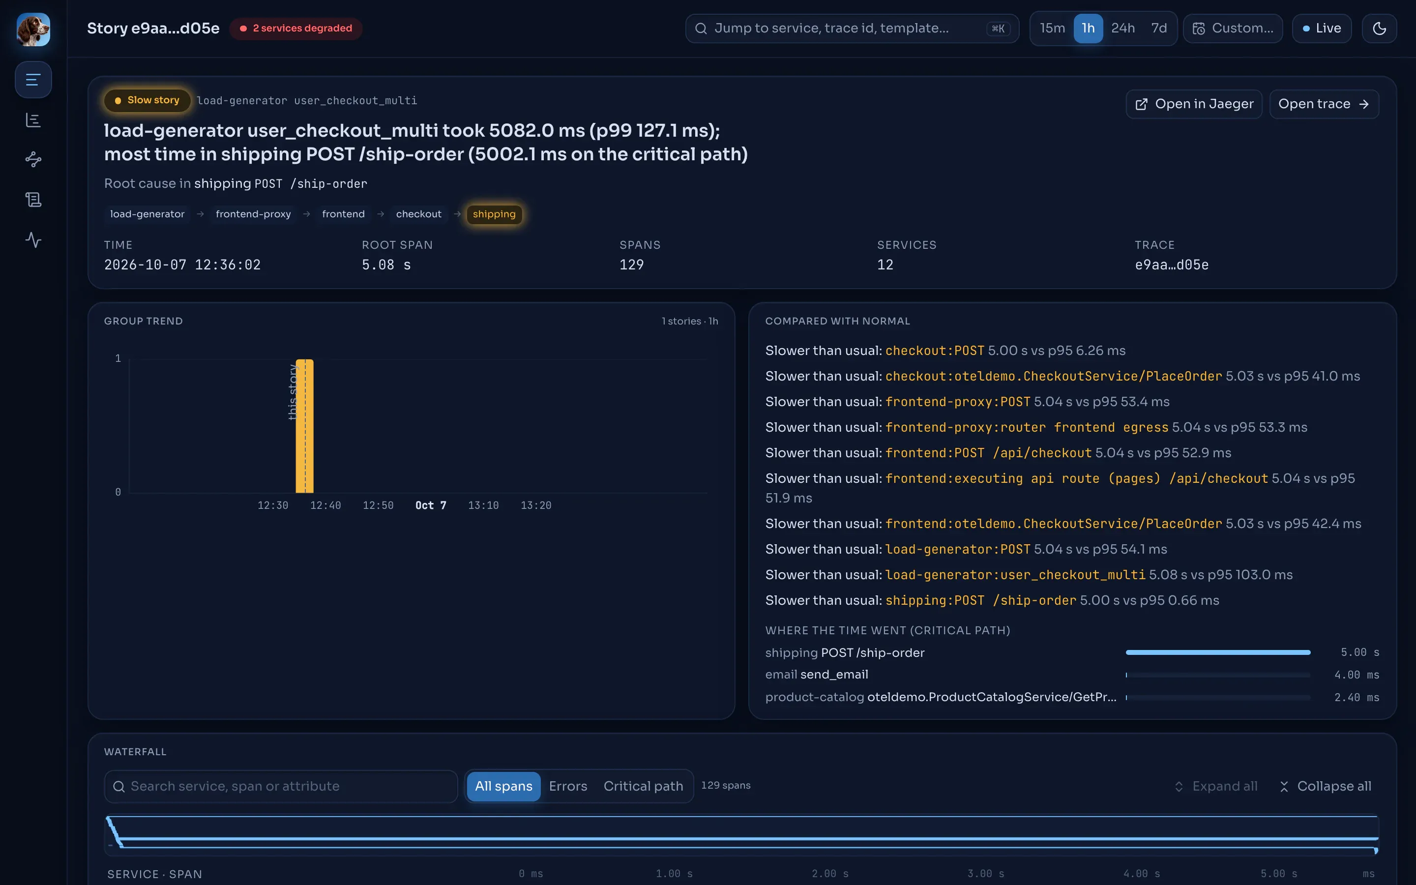Open the logs scroll sidebar icon

(33, 200)
